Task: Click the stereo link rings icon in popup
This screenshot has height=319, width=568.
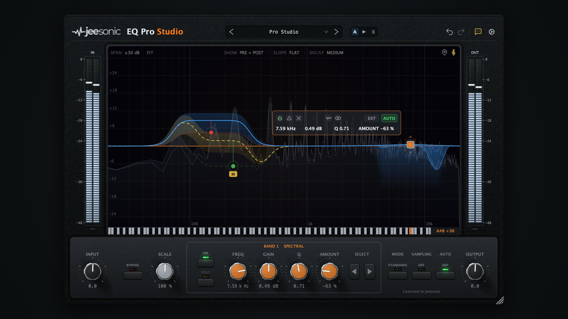Action: point(338,118)
